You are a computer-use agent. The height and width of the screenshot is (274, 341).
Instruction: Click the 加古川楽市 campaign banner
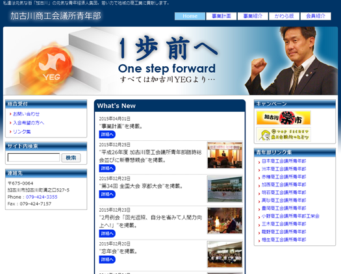(x=283, y=118)
